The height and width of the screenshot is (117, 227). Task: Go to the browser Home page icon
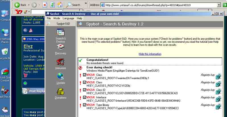pyautogui.click(x=60, y=5)
